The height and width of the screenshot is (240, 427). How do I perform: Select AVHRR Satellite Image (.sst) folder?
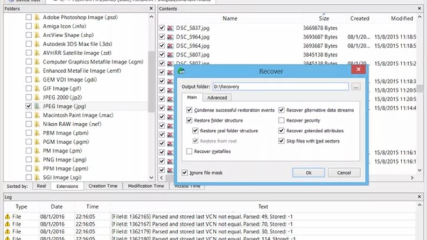coord(77,53)
